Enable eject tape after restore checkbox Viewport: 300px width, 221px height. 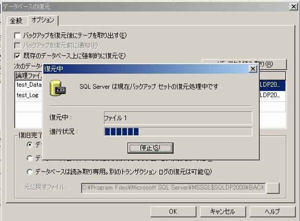(x=17, y=36)
